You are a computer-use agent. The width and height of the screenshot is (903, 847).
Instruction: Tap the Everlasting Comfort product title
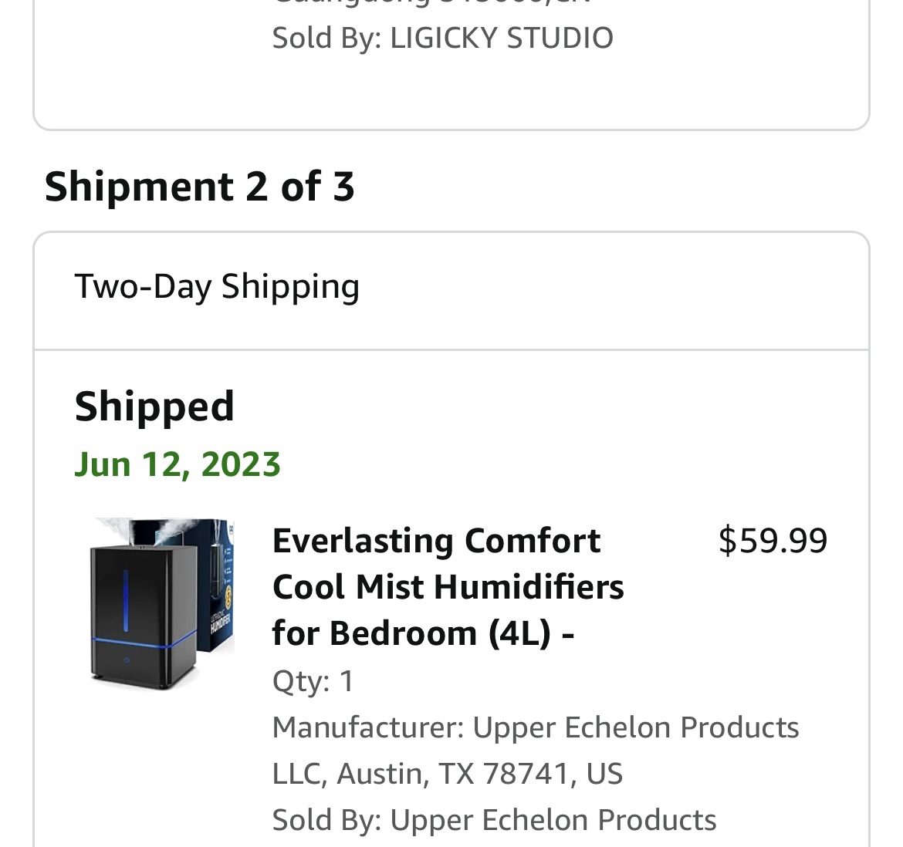click(448, 587)
